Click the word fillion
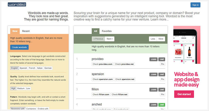The width and height of the screenshot is (209, 111). (x=95, y=89)
